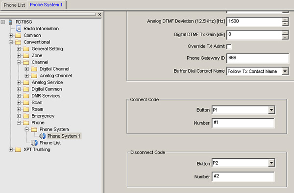Collapse the Phone tree node
The width and height of the screenshot is (294, 193).
point(19,123)
